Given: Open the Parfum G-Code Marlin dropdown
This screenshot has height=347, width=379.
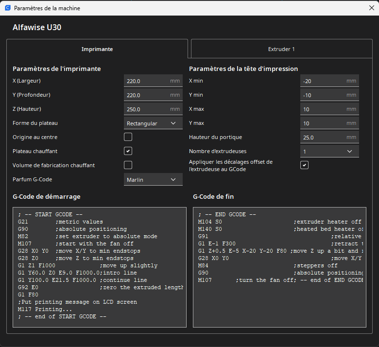Looking at the screenshot, I should (153, 179).
